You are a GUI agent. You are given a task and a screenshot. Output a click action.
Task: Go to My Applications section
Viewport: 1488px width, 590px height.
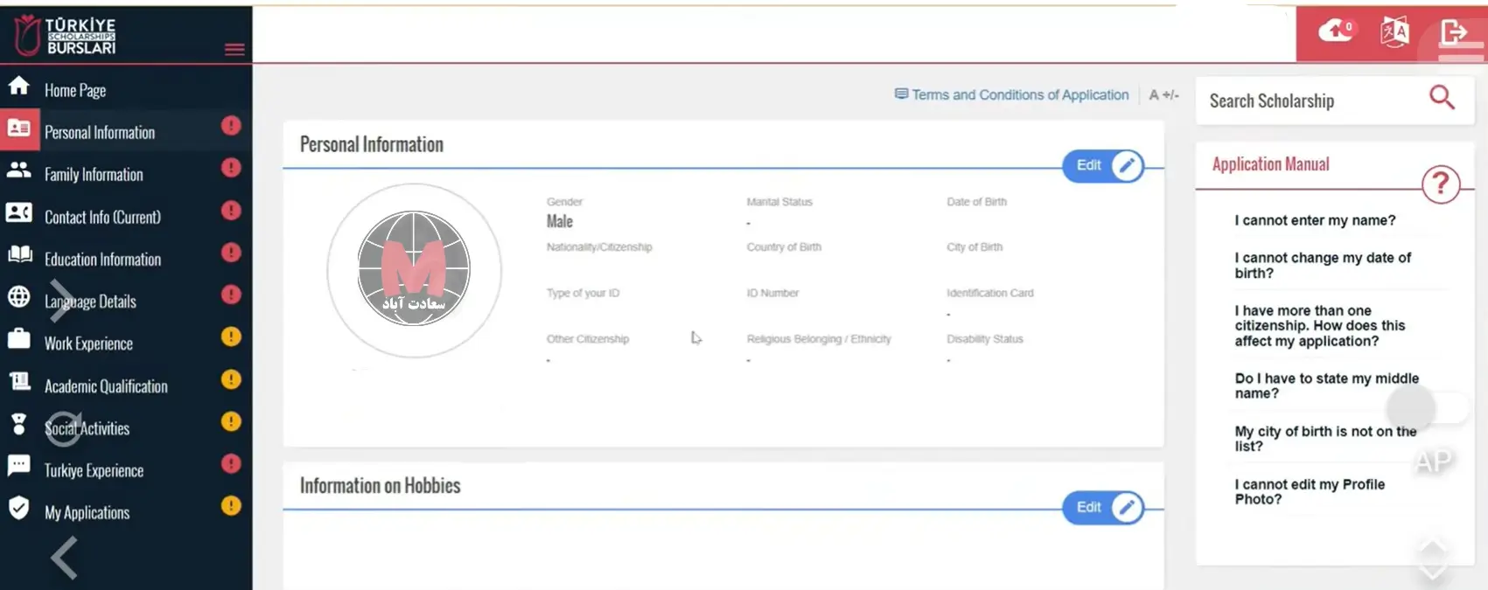click(x=87, y=513)
